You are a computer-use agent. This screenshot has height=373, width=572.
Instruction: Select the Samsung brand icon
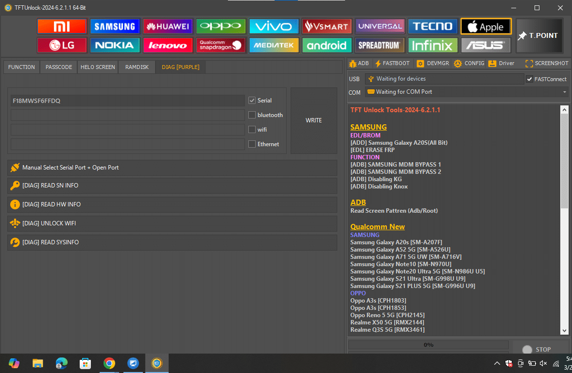[x=115, y=26]
